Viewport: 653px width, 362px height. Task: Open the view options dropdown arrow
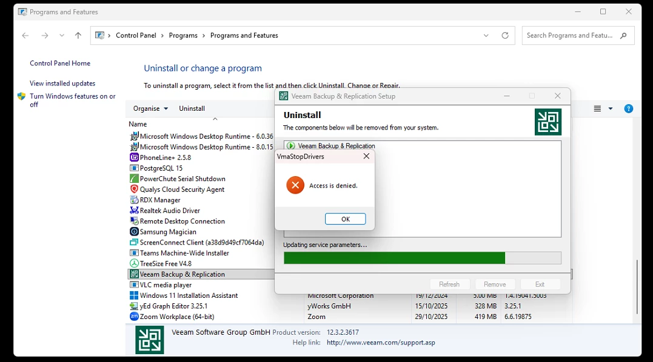coord(611,108)
